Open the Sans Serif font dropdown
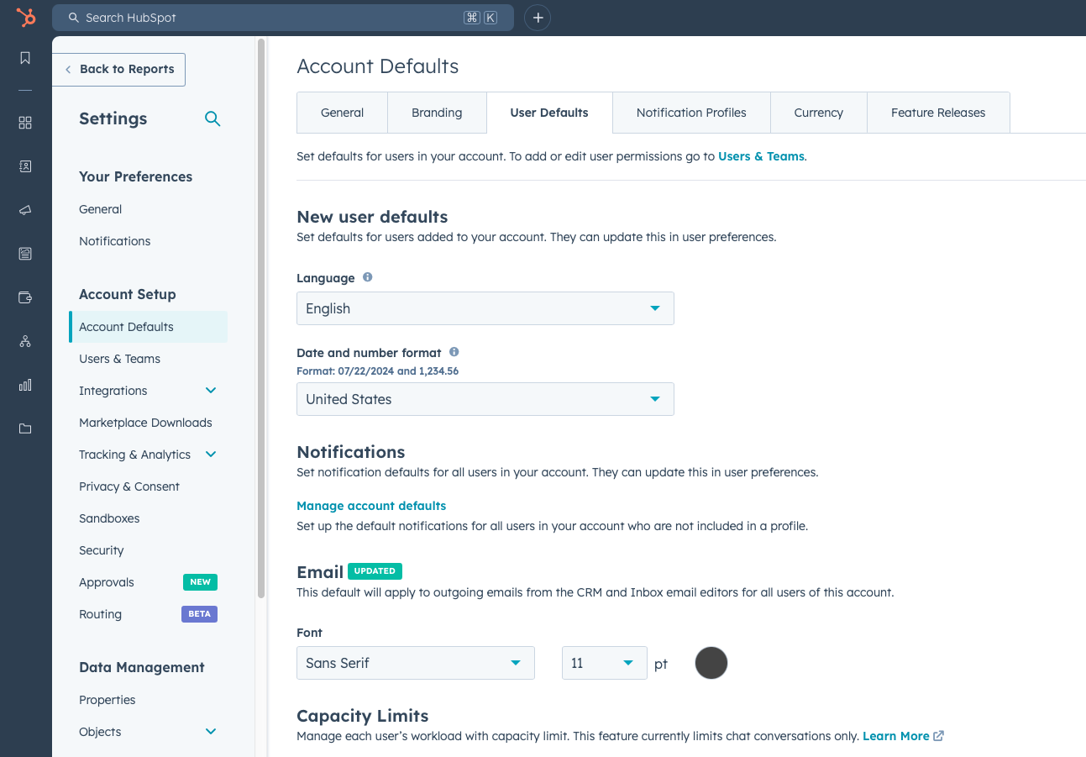This screenshot has width=1086, height=757. 416,663
